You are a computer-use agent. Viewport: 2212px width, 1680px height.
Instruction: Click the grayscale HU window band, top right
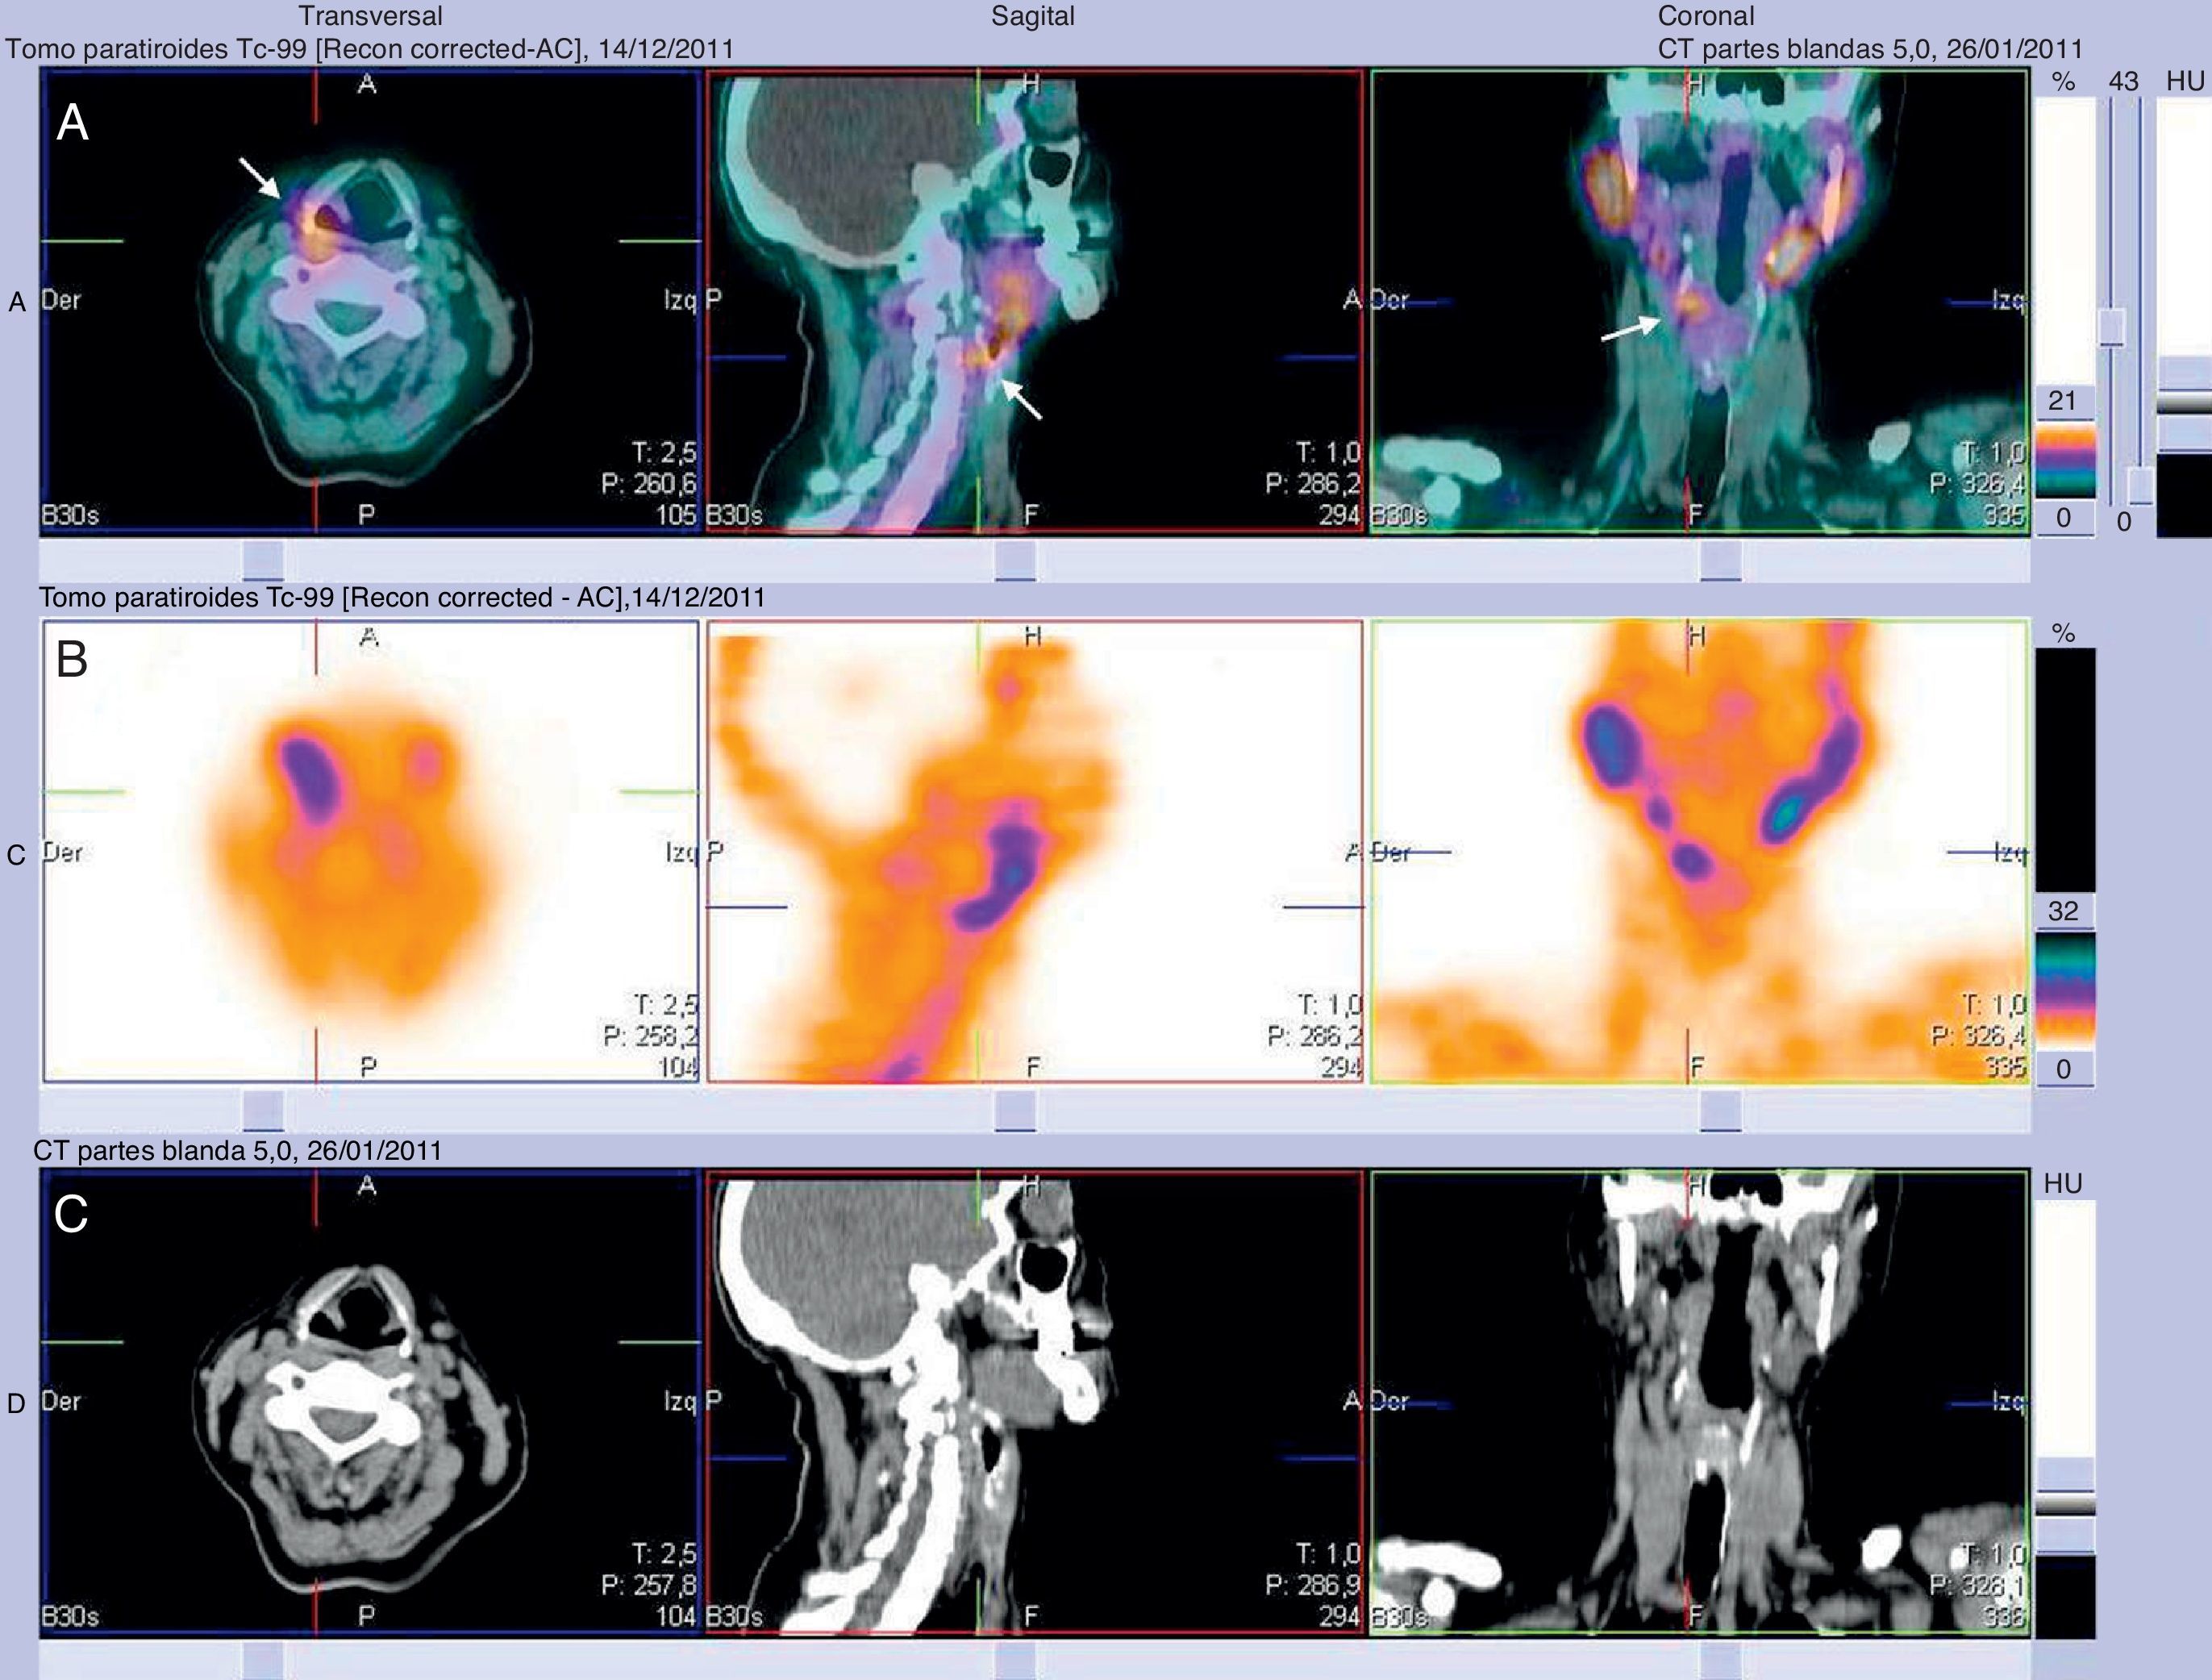pyautogui.click(x=2184, y=403)
